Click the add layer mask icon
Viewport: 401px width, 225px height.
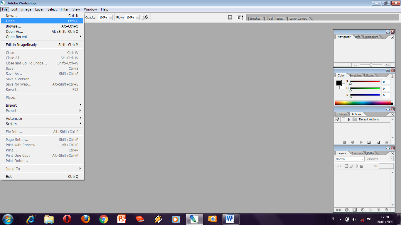pos(355,210)
